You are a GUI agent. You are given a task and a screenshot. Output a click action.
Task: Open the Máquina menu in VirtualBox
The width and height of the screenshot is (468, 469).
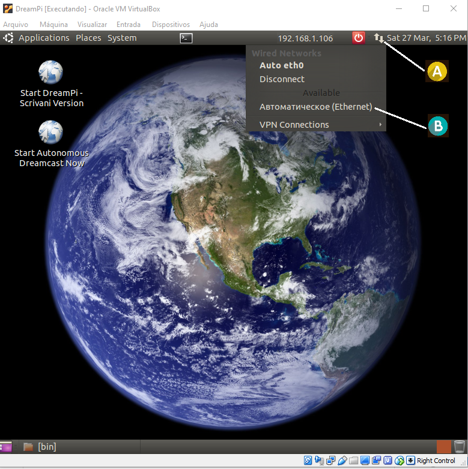(x=53, y=25)
